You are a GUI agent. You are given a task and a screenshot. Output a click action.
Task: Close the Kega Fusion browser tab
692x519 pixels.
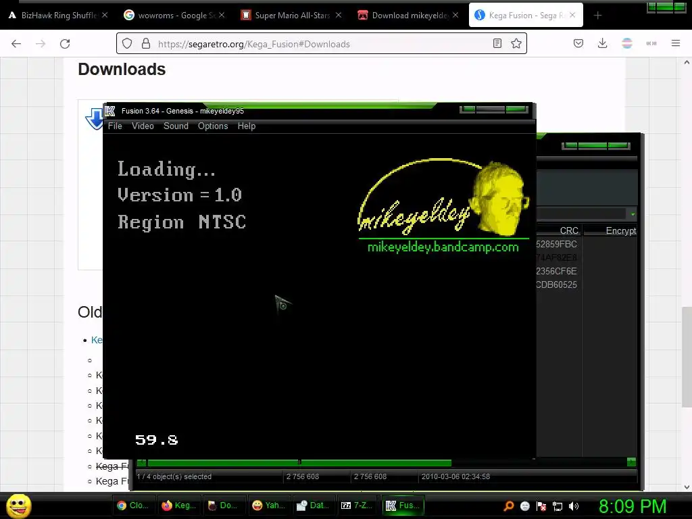572,15
